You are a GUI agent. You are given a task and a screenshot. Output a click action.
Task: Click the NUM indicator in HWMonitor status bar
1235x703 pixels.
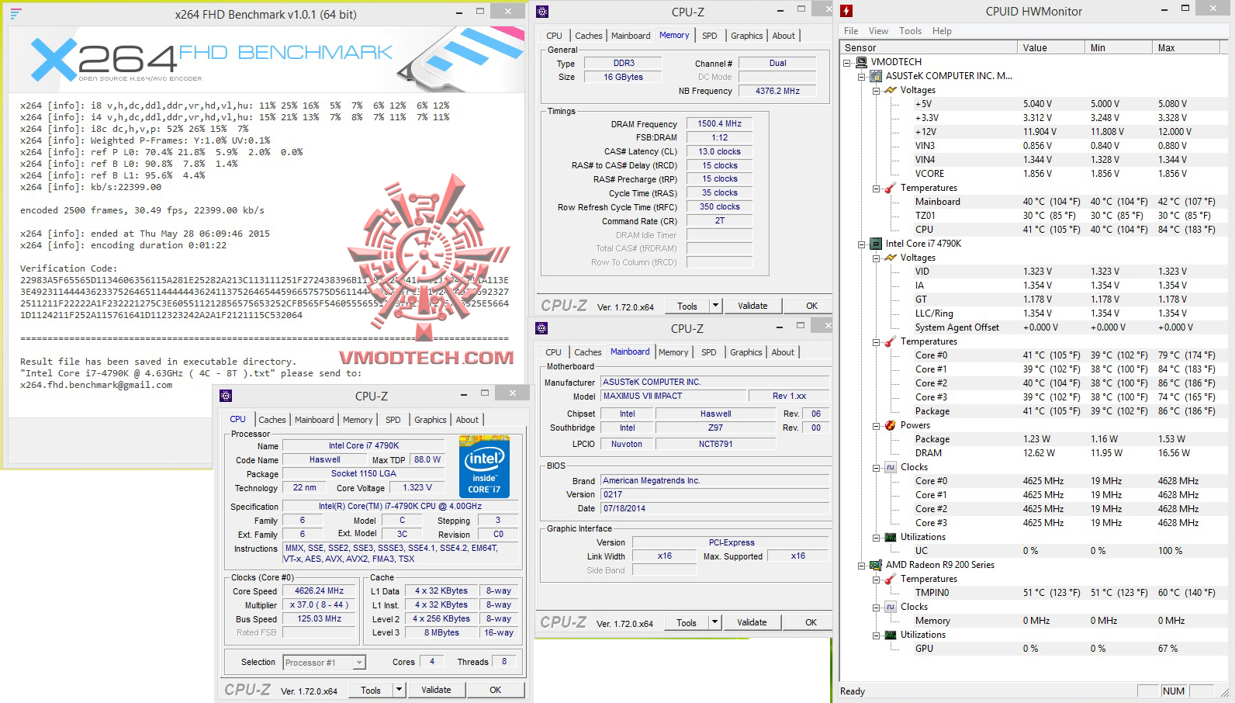coord(1174,691)
